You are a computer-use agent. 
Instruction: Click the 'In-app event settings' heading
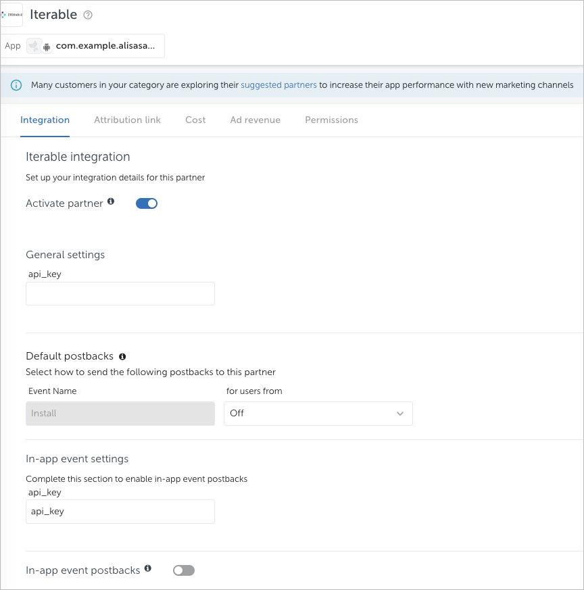point(77,459)
